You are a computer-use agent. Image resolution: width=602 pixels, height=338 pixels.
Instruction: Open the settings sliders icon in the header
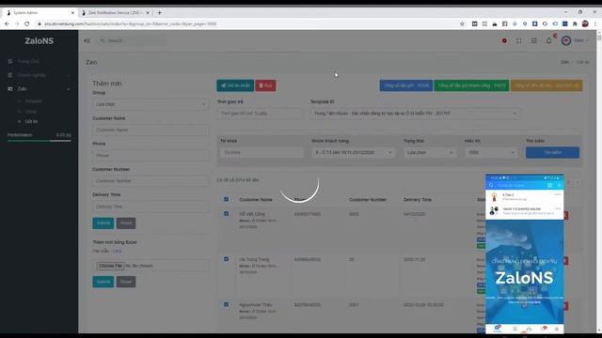534,40
